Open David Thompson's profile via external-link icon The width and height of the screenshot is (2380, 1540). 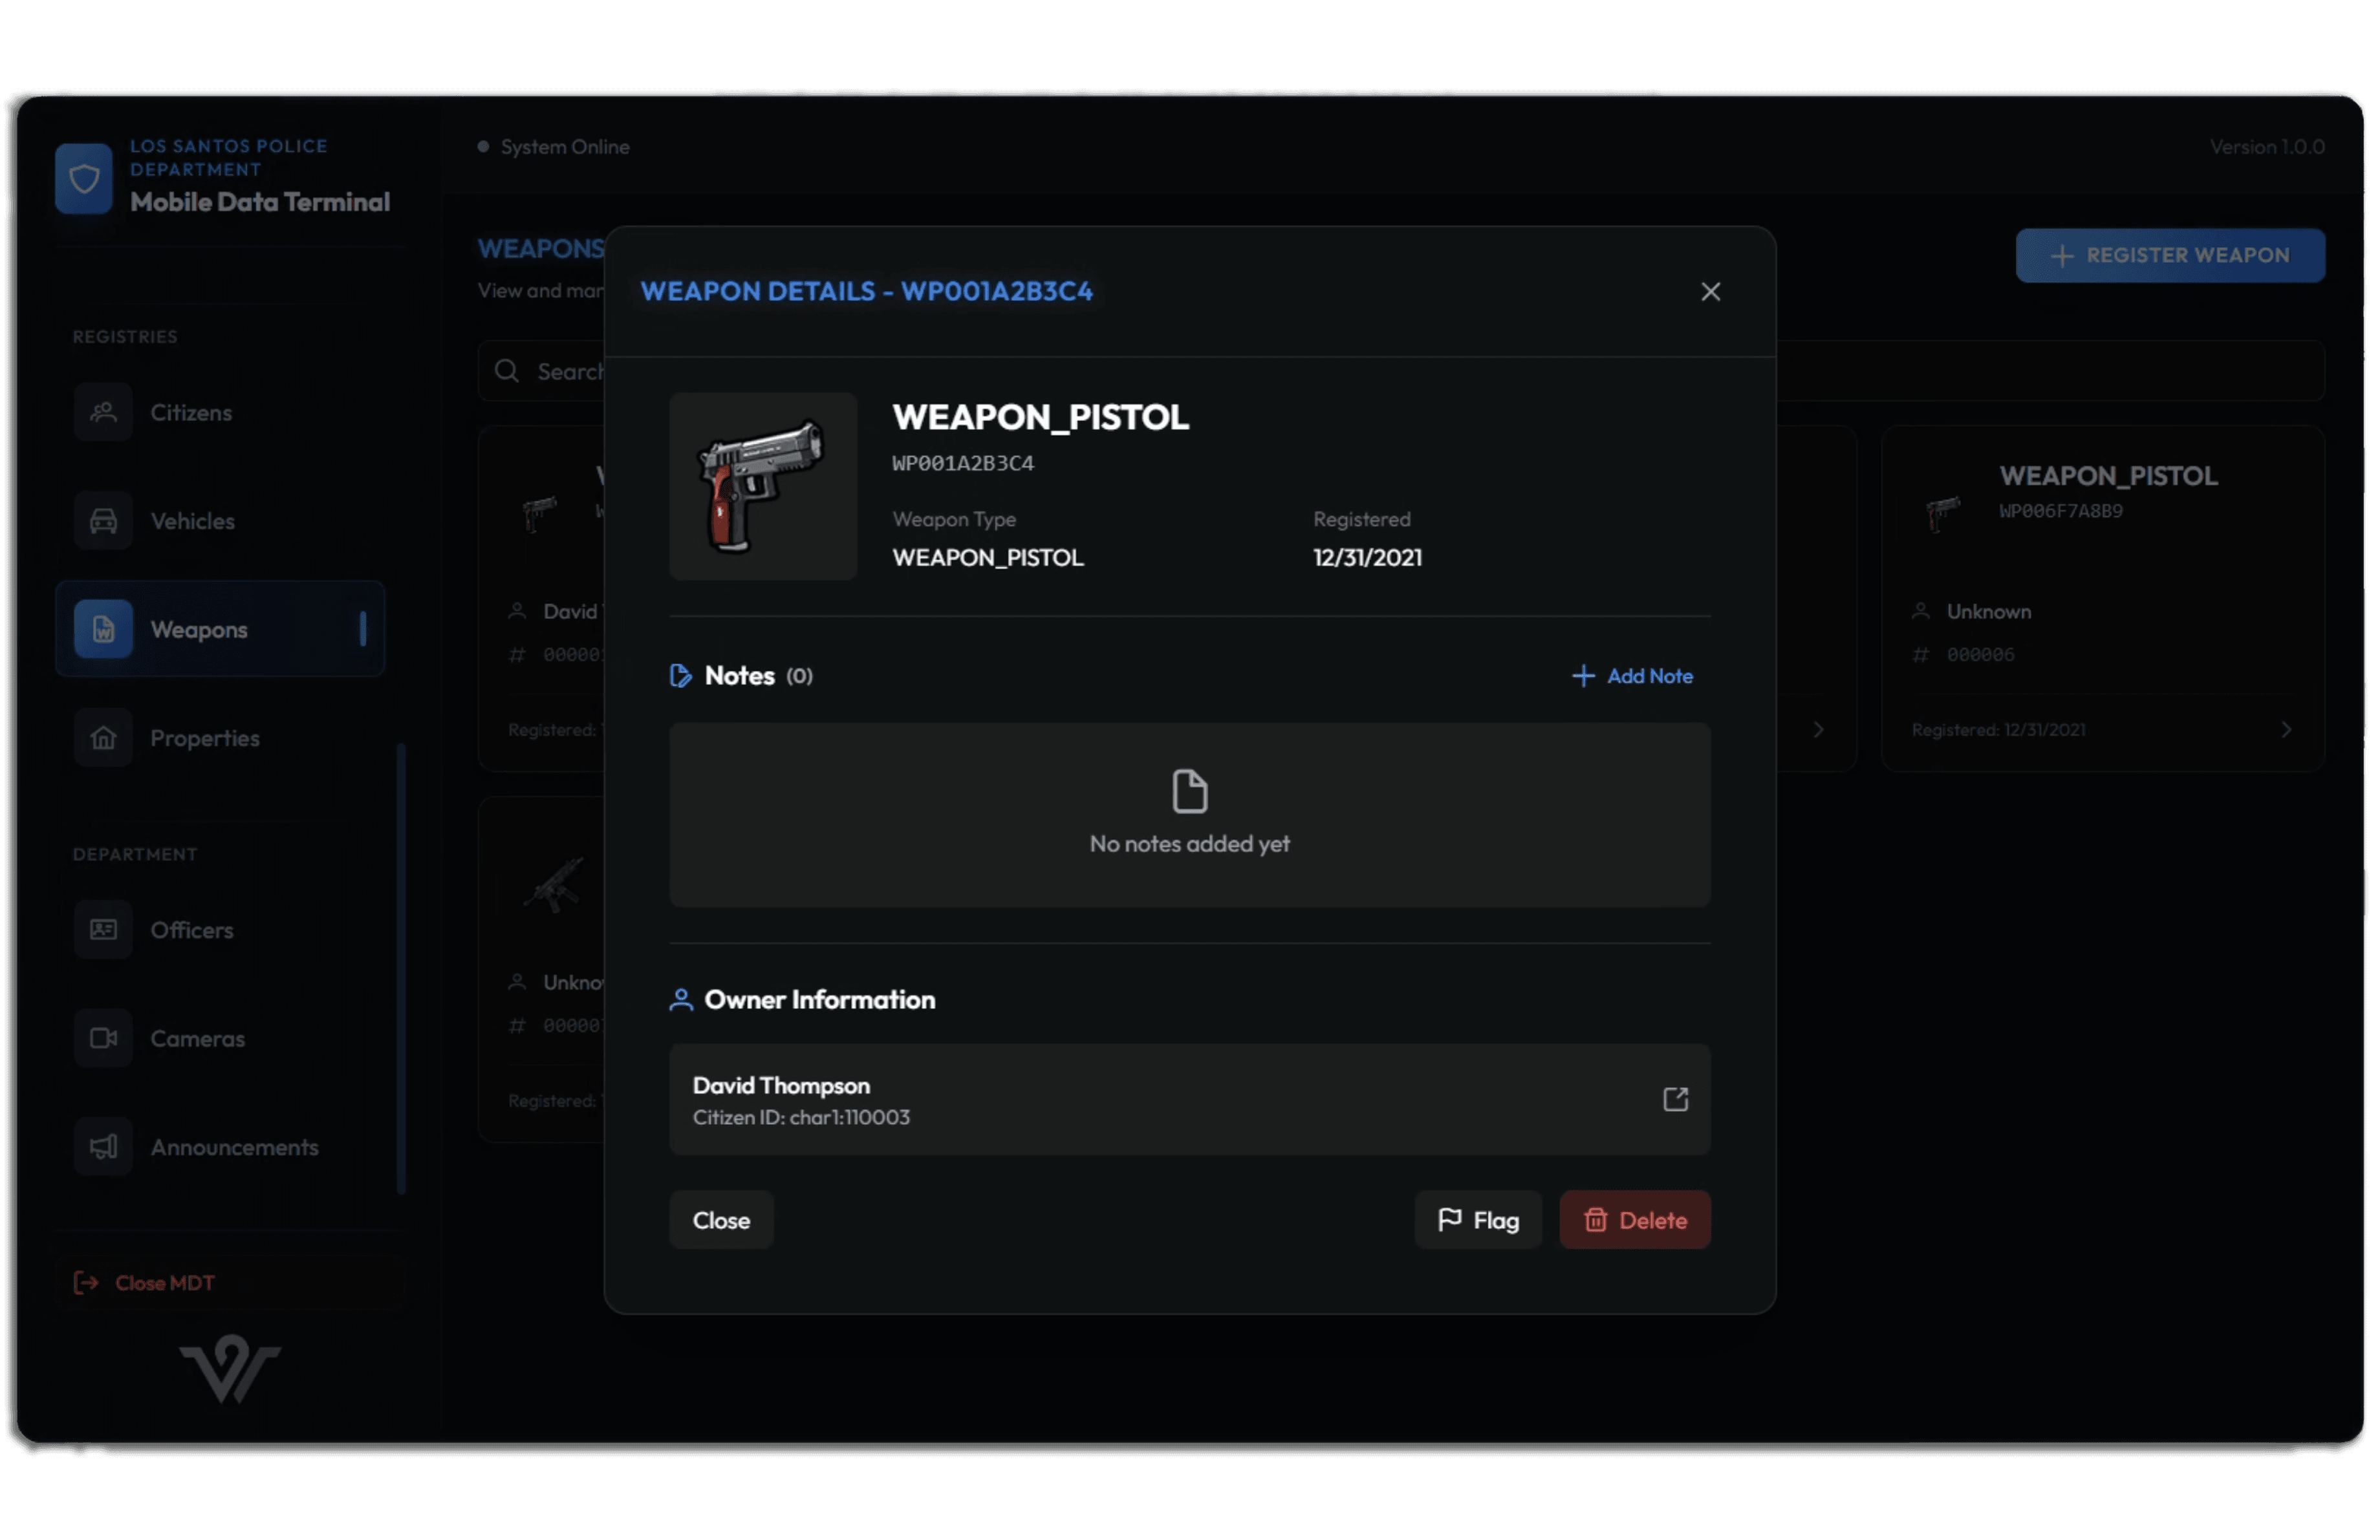click(x=1675, y=1099)
